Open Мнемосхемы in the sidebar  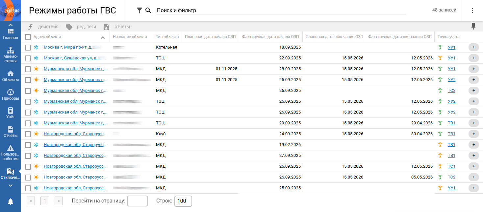(11, 55)
